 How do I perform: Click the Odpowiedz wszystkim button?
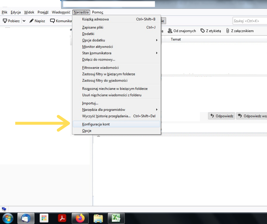[252, 116]
